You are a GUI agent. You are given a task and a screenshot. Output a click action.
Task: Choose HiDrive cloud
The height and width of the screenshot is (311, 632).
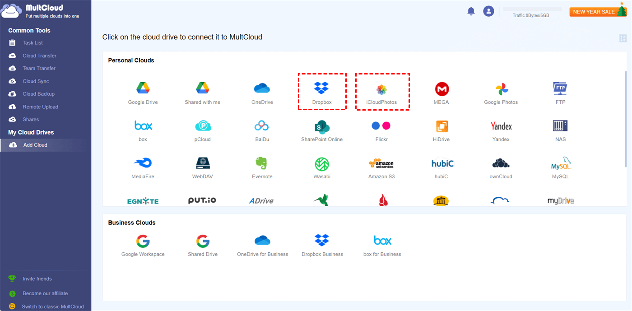441,131
